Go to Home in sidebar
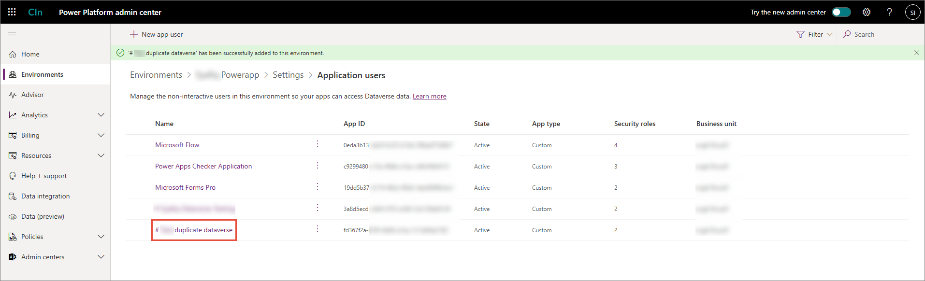The image size is (925, 281). pyautogui.click(x=30, y=54)
